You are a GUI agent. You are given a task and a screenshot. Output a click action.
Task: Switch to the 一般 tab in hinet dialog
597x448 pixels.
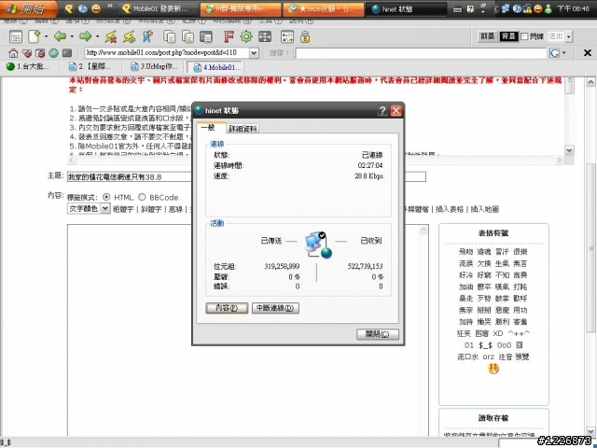pyautogui.click(x=211, y=128)
